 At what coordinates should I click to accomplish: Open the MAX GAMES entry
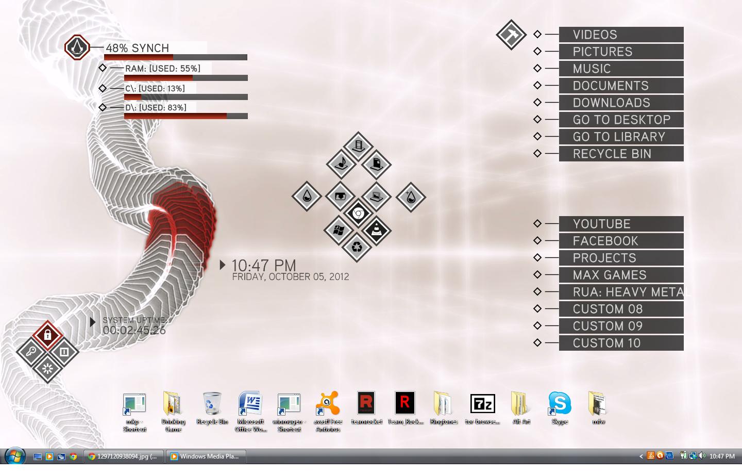tap(621, 275)
